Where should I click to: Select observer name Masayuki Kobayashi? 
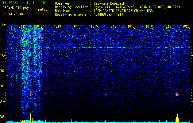click(110, 3)
